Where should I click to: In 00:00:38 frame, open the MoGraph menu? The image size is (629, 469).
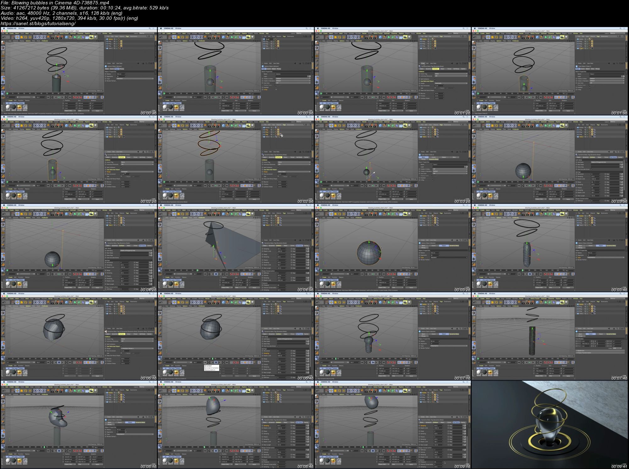point(73,33)
